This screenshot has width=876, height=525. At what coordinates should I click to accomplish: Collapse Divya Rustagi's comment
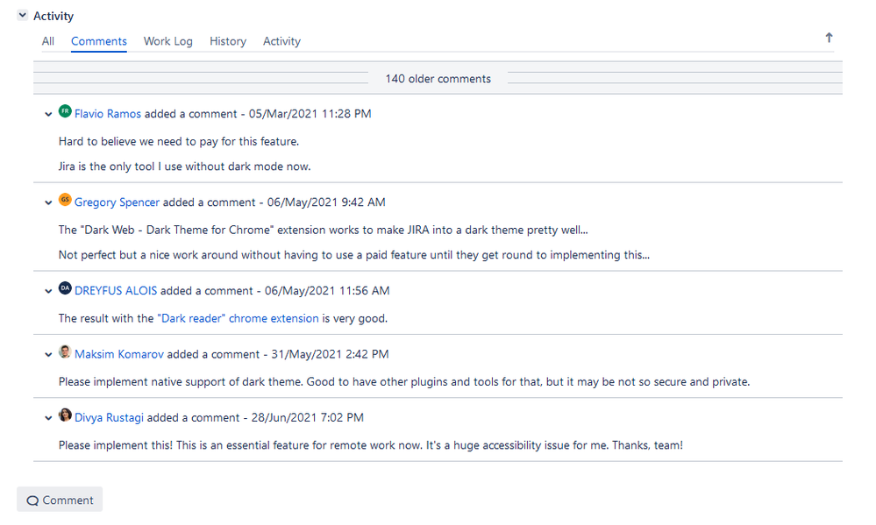[x=48, y=418]
